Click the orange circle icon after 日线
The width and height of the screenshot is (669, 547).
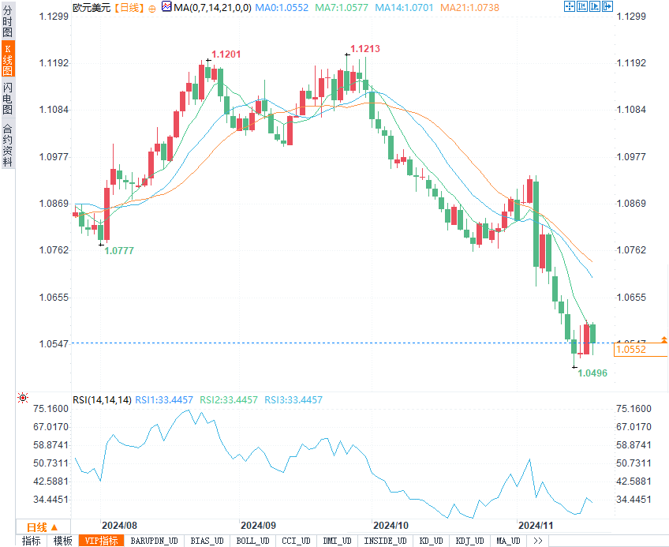[x=152, y=7]
